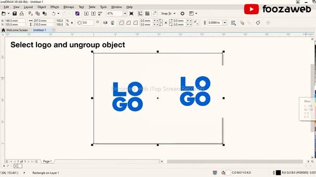Click the Paste icon in toolbar

pyautogui.click(x=44, y=14)
